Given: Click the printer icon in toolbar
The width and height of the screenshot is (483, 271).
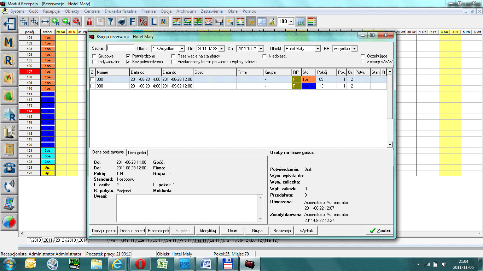Looking at the screenshot, I should click(x=121, y=22).
